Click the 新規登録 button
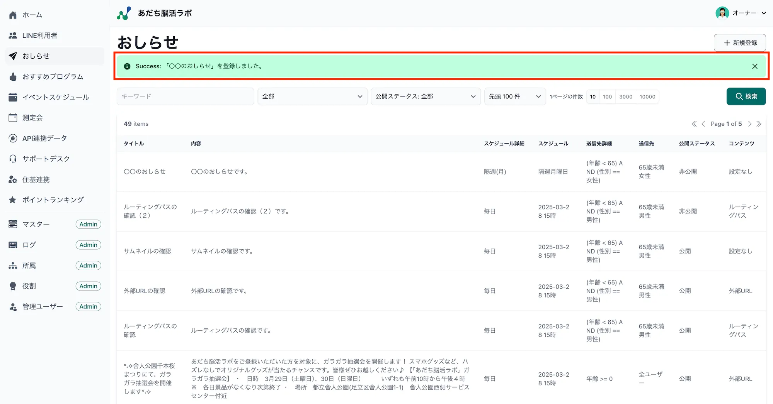Image resolution: width=773 pixels, height=404 pixels. (739, 43)
